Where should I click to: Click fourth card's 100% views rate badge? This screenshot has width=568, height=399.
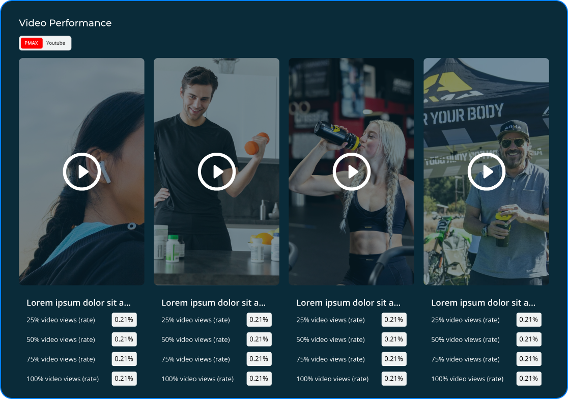[529, 379]
